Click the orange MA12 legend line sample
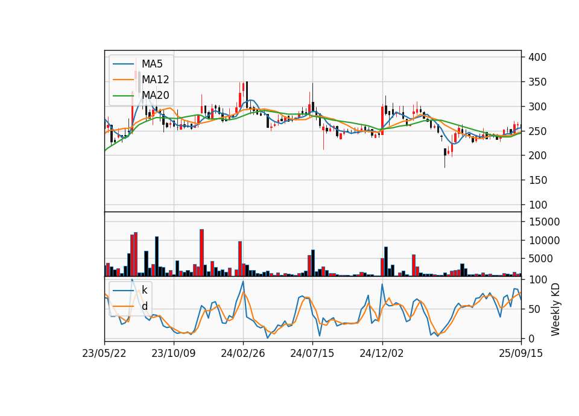 [123, 80]
